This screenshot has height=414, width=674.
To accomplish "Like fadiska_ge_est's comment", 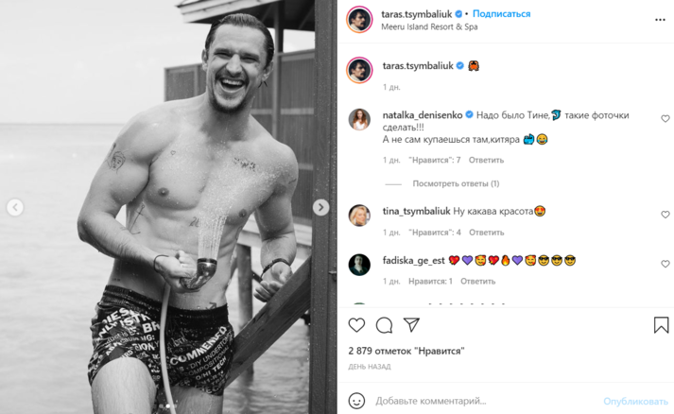I will click(x=665, y=264).
